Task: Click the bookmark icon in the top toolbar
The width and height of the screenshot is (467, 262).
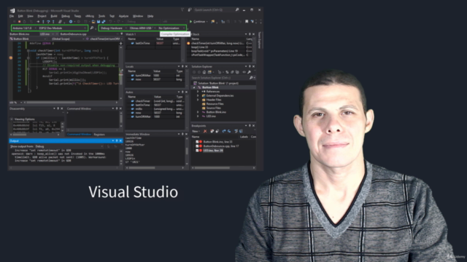Action: [x=247, y=22]
